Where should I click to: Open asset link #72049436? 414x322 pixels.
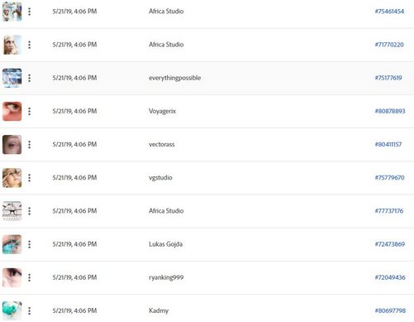click(390, 277)
